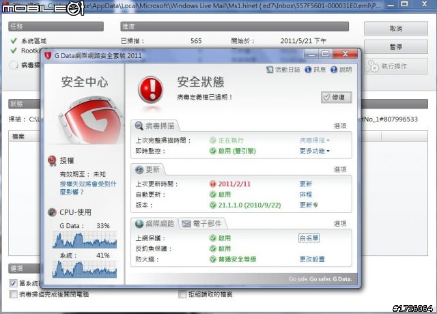Click the CPU-使用 gauge icon
The height and width of the screenshot is (314, 437).
52,212
